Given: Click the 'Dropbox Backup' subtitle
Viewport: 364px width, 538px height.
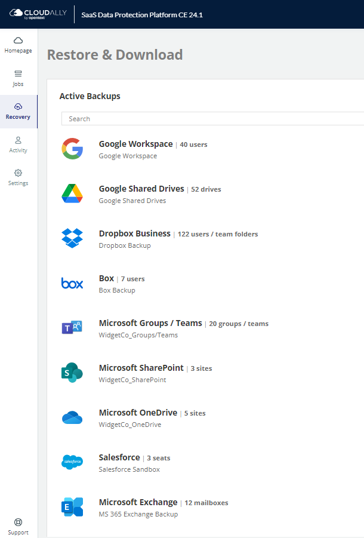Looking at the screenshot, I should [x=125, y=245].
